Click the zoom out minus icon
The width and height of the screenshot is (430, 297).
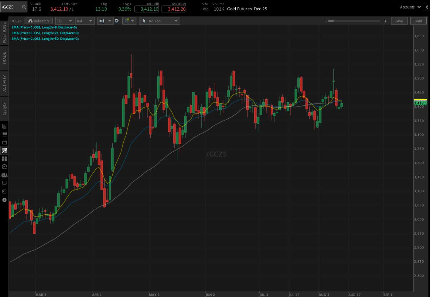(x=326, y=21)
